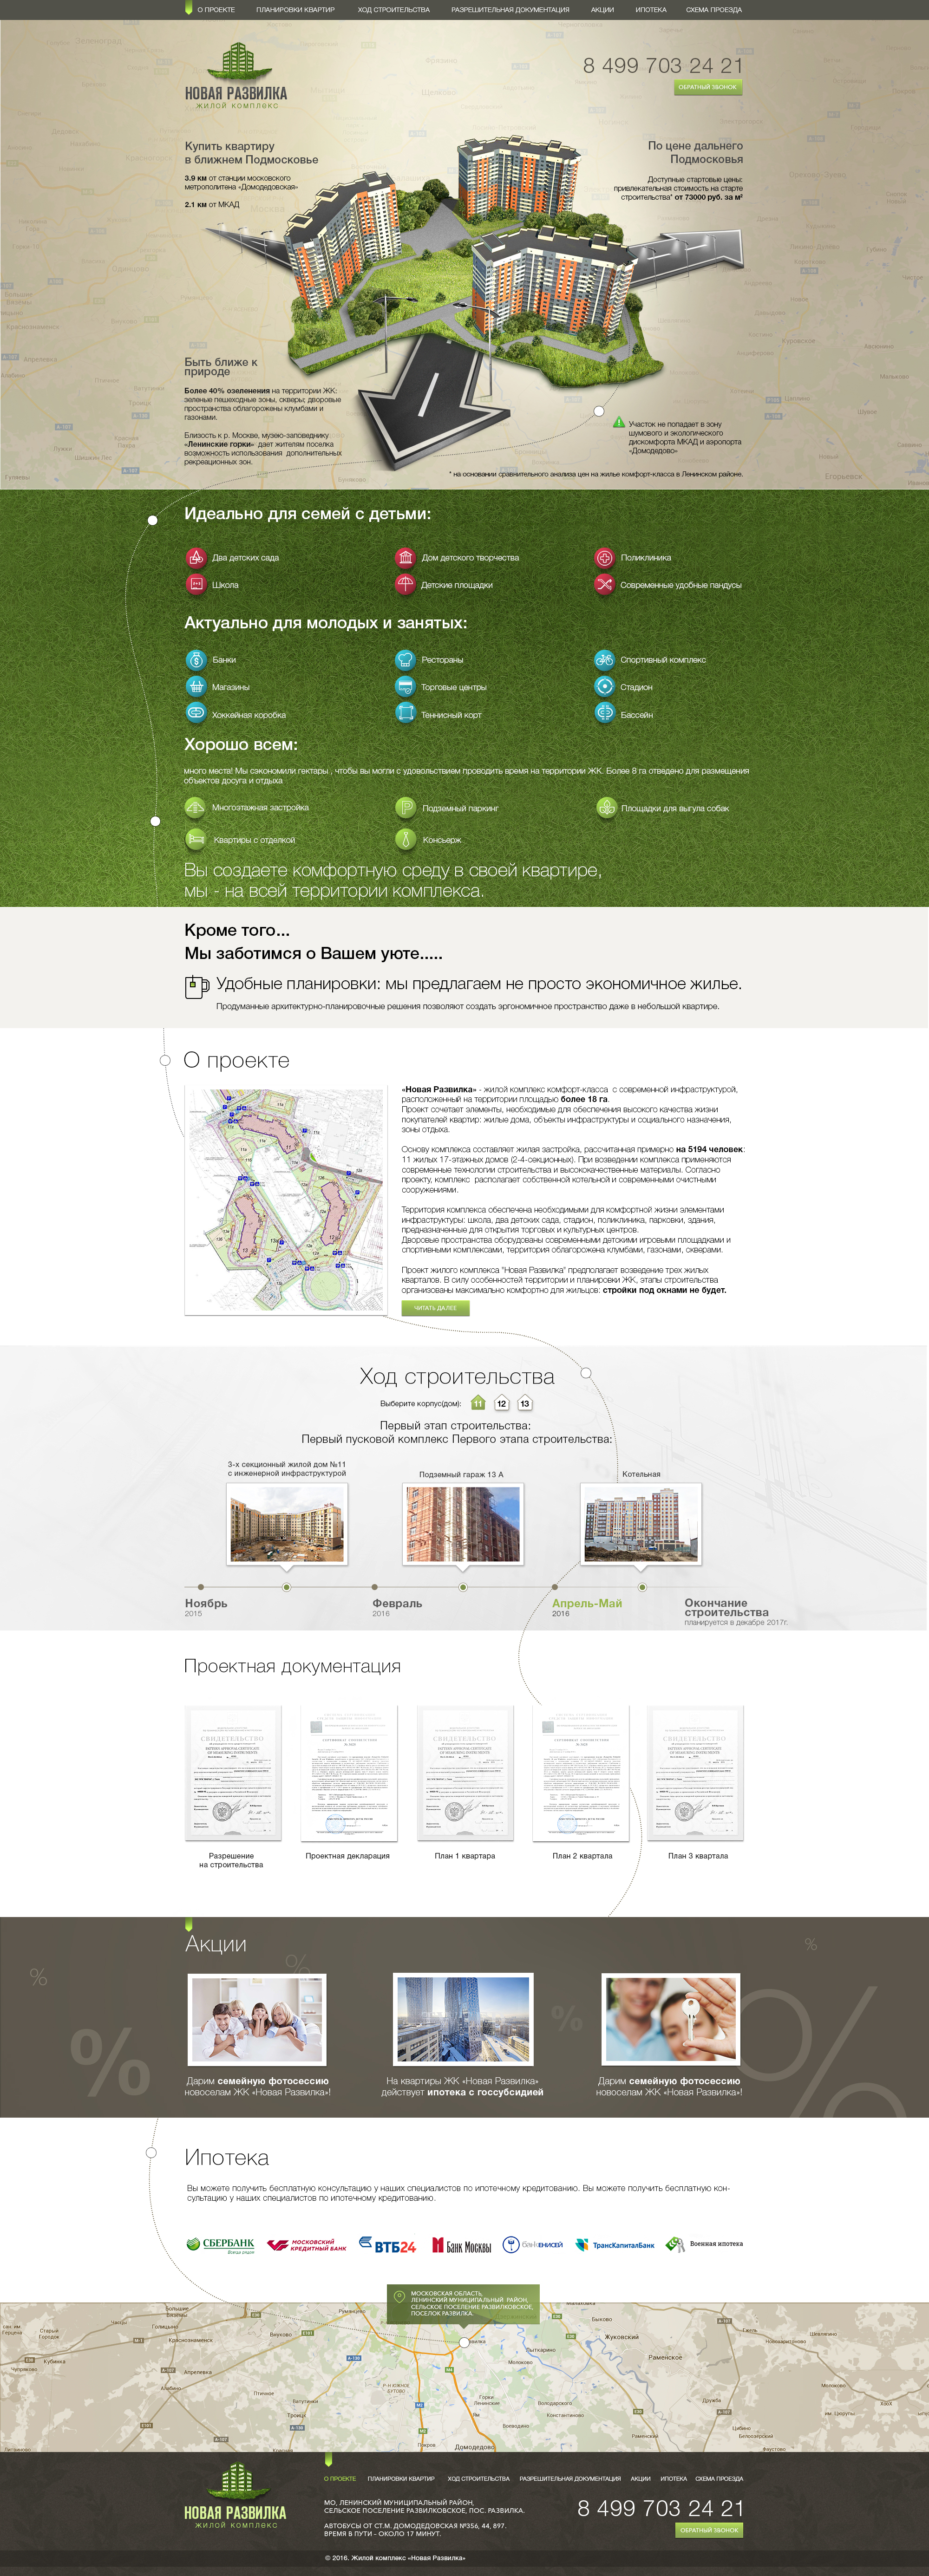Click the Новая Развилка logo in header
The image size is (929, 2576).
pyautogui.click(x=236, y=75)
